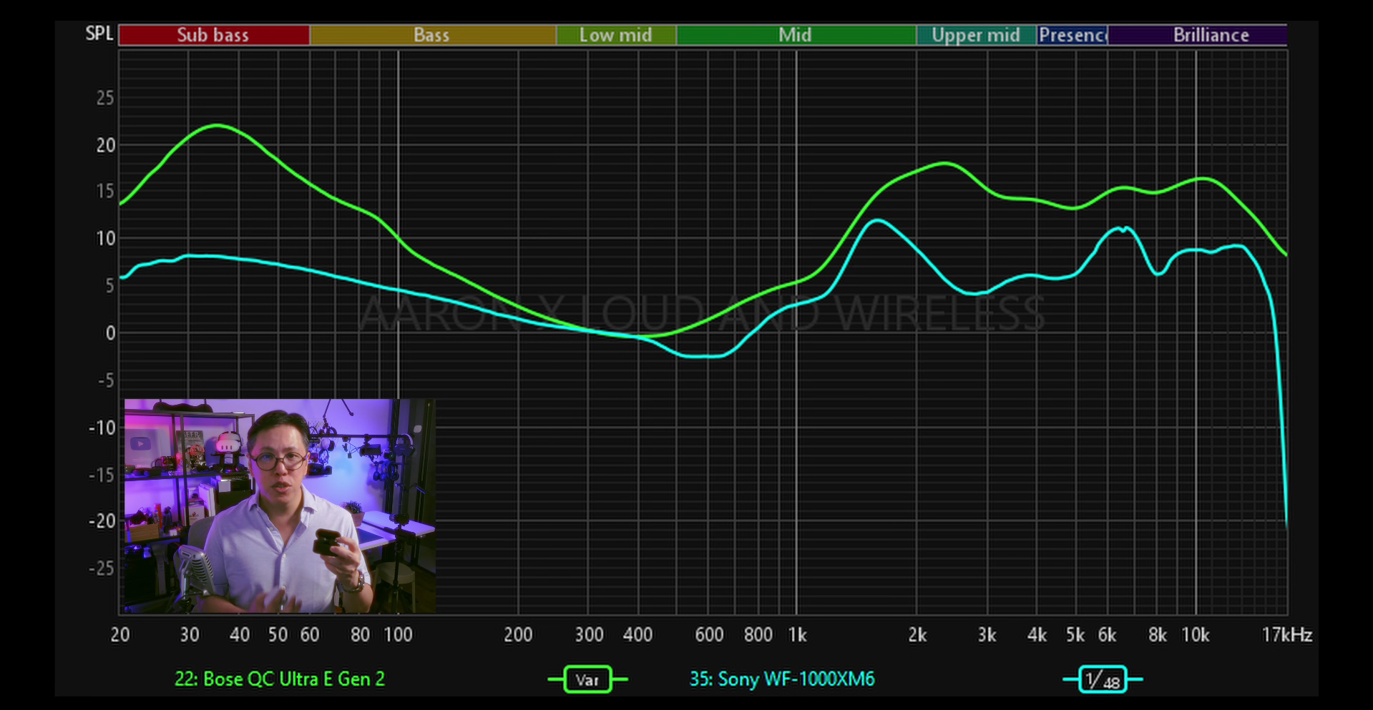Click the -10 dB SPL axis value

pyautogui.click(x=102, y=428)
